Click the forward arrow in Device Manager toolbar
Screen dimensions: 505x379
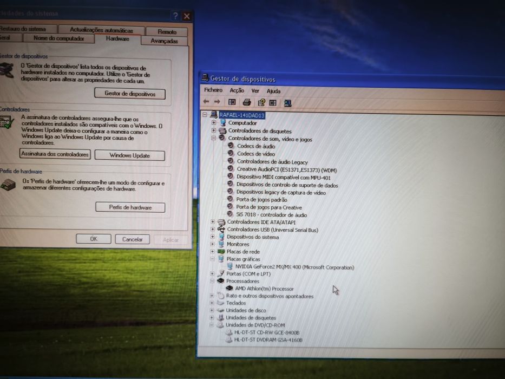(x=217, y=102)
